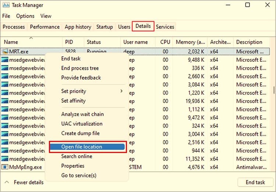This screenshot has width=276, height=192.
Task: Choose Create dump file
Action: 81,133
